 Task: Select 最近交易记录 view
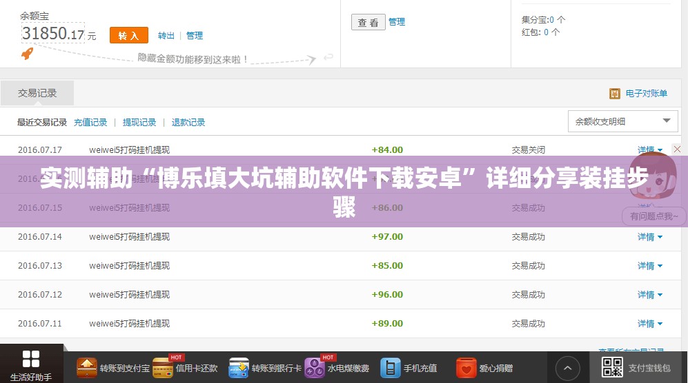click(x=42, y=122)
